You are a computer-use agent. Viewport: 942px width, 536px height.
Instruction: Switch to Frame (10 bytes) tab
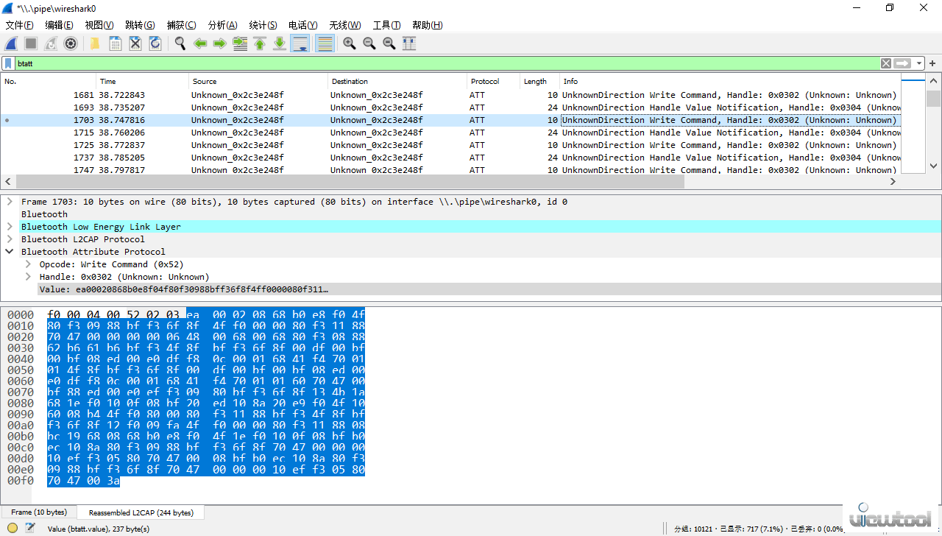point(39,512)
